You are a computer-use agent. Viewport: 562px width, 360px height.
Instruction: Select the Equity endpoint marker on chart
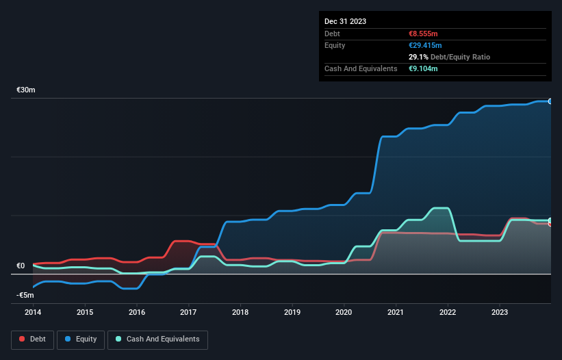(x=550, y=102)
